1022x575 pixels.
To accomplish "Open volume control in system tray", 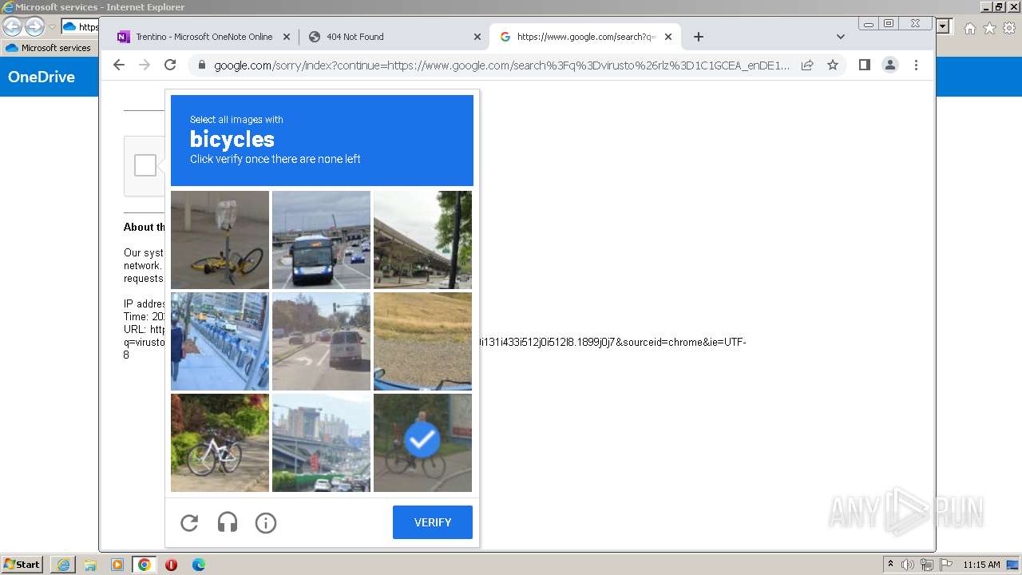I will pos(908,565).
